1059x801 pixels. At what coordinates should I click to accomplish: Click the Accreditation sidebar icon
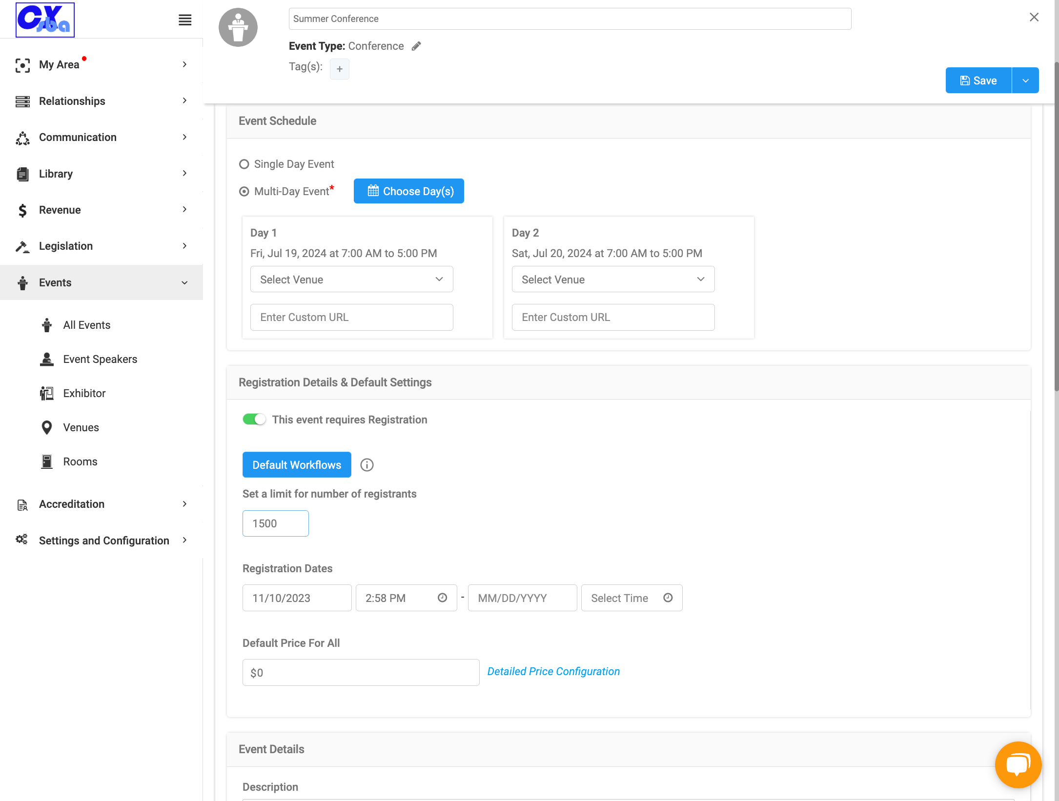click(x=22, y=505)
